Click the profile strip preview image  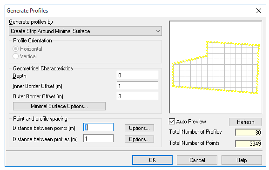[215, 67]
